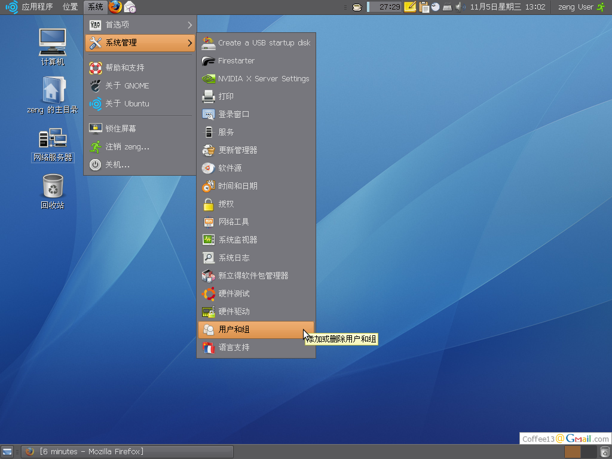Open the trash applet in the bottom panel
Image resolution: width=612 pixels, height=459 pixels.
pos(605,452)
